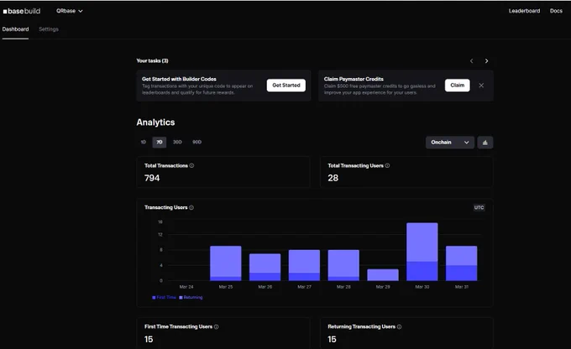Viewport: 571px width, 349px height.
Task: Click the Mar 31 bar in chart
Action: pyautogui.click(x=461, y=263)
